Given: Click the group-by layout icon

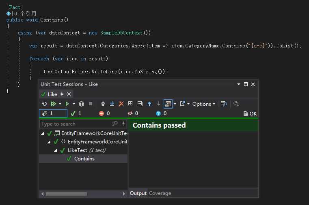Looking at the screenshot, I should pos(168,104).
